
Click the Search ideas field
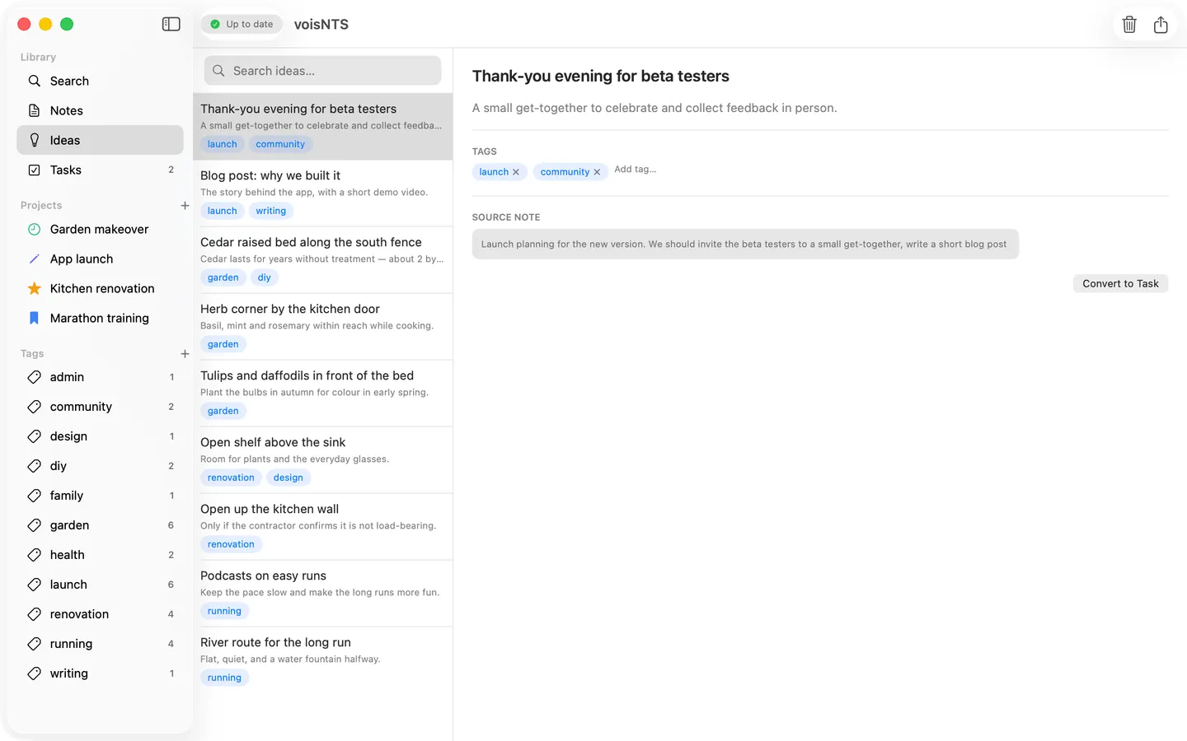click(322, 71)
